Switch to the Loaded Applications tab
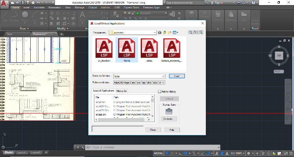Screen dimensions: 294x157 (x=104, y=91)
